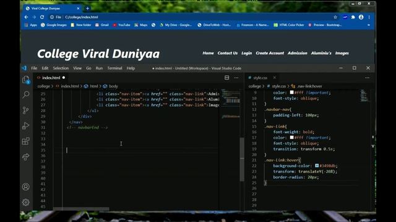The image size is (396, 222).
Task: Open the Apps bookmark shortcut
Action: pyautogui.click(x=30, y=25)
